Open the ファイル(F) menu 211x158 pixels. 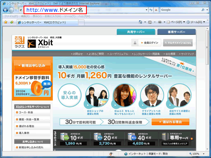(x=11, y=16)
